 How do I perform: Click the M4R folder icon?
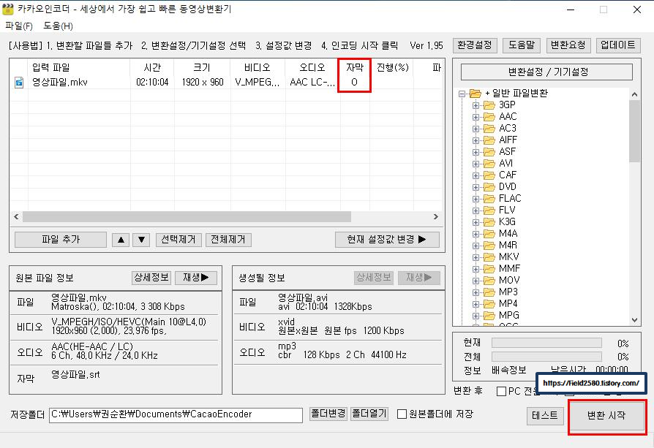click(x=489, y=245)
